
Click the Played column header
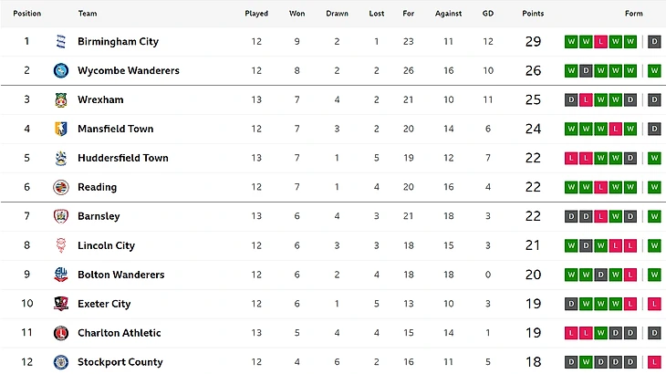click(x=256, y=14)
